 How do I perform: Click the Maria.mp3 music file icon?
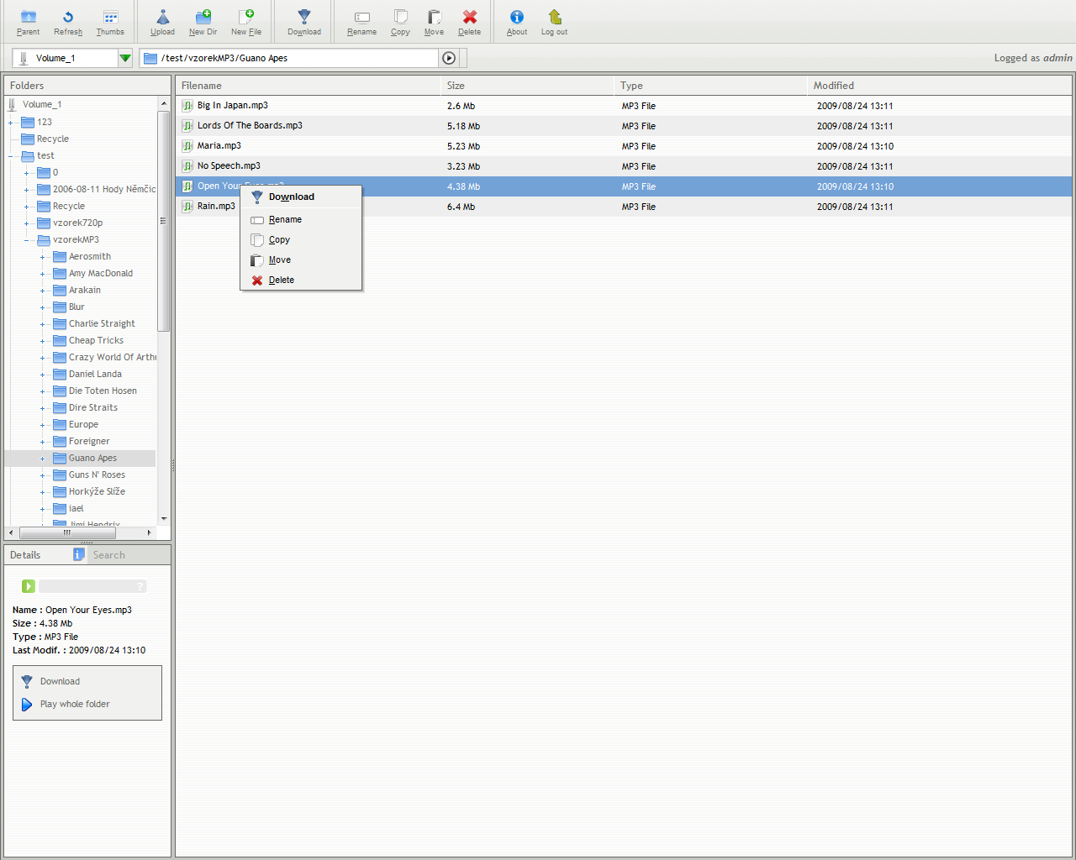coord(187,146)
